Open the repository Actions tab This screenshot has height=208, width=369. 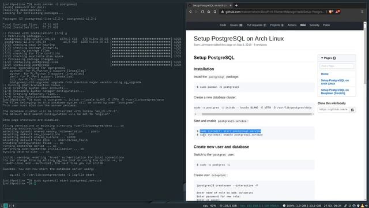292,25
